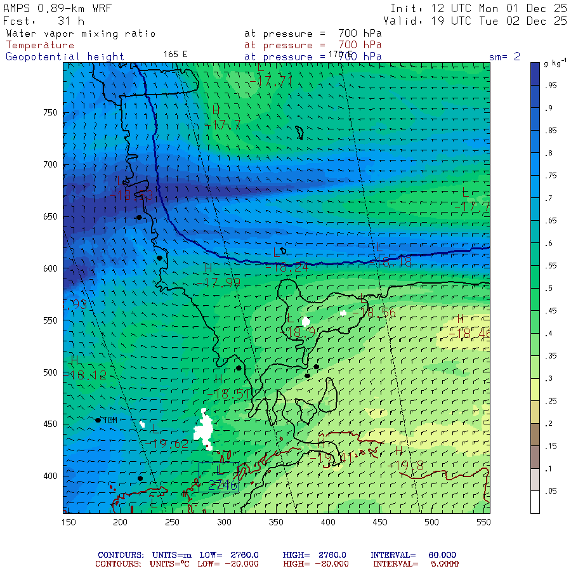Select the '165 E' longitude label
The height and width of the screenshot is (571, 571).
(175, 55)
